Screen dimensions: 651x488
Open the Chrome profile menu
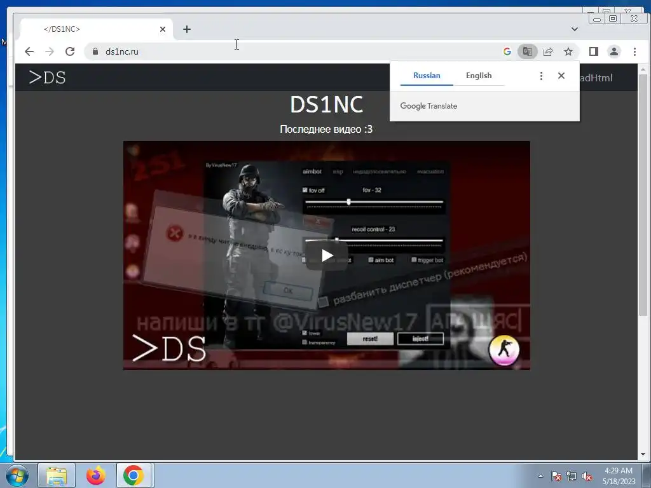(613, 51)
